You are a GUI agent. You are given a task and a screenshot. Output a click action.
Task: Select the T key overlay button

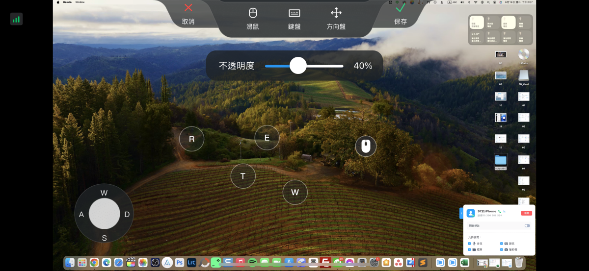pyautogui.click(x=243, y=176)
